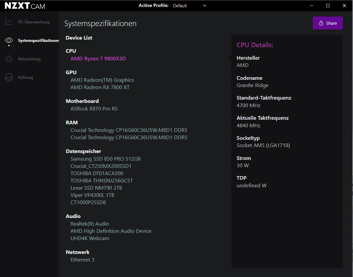
Task: Select the first Crucial CP16G60C36U5W RAM module
Action: pos(129,130)
